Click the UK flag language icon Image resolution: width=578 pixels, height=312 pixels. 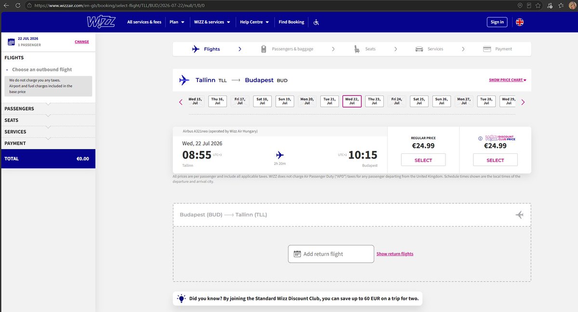click(x=520, y=22)
